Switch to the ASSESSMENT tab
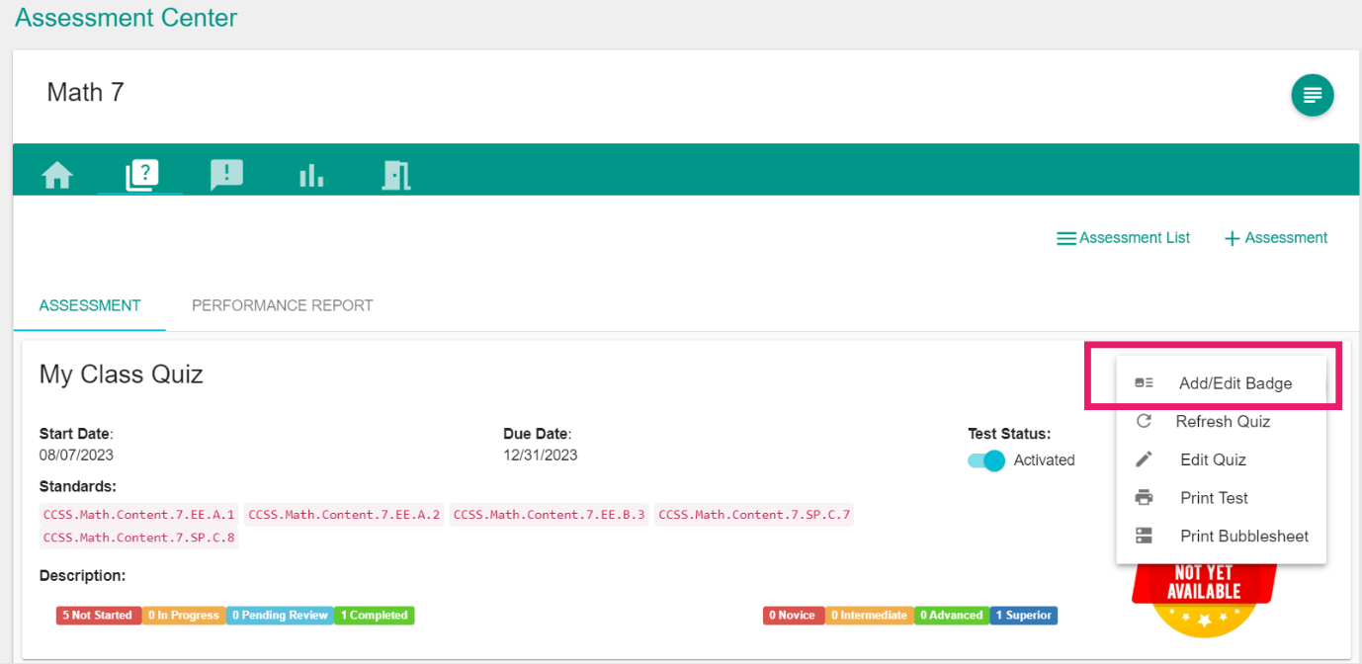 [x=90, y=305]
